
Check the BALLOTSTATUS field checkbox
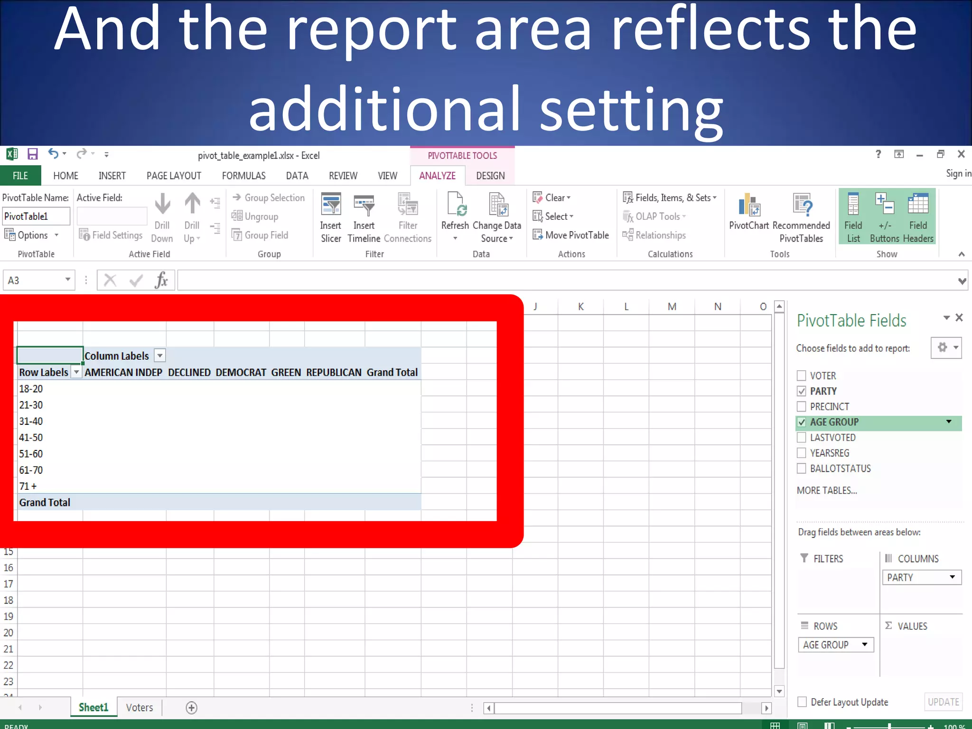(802, 468)
